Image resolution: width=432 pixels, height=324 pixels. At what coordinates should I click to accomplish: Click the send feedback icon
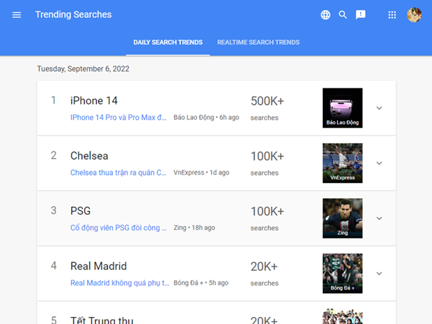point(361,15)
